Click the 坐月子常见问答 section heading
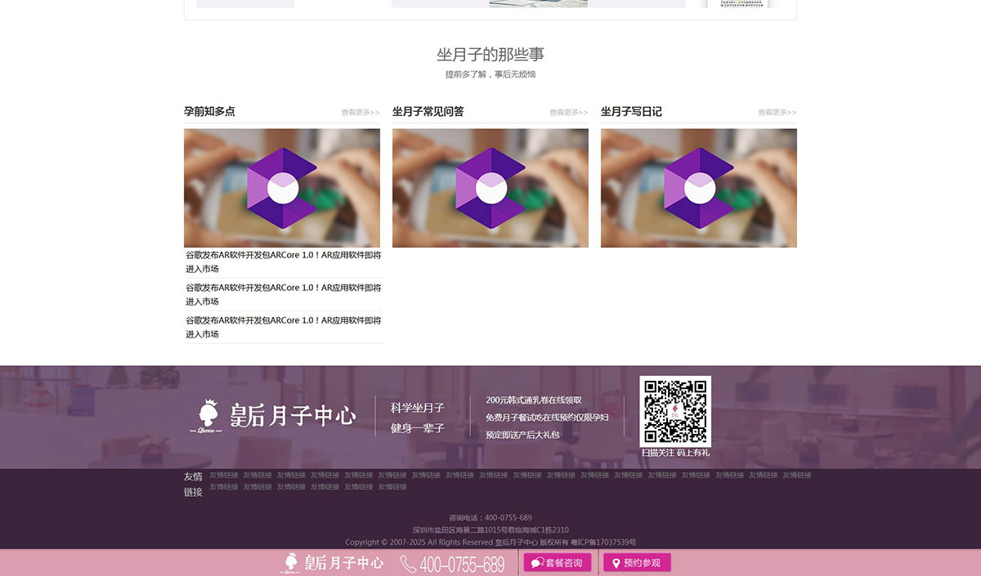This screenshot has width=981, height=576. coord(428,111)
